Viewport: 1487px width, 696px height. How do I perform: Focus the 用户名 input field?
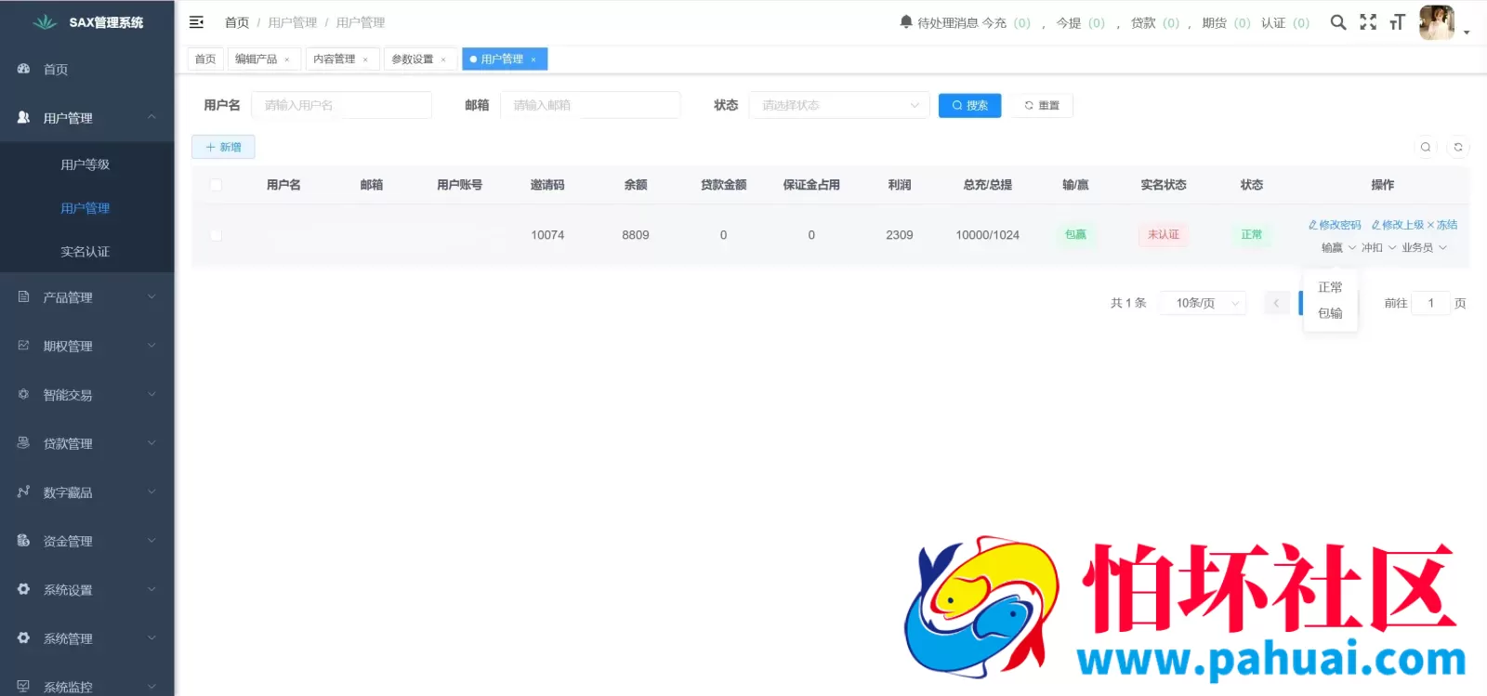[x=341, y=105]
